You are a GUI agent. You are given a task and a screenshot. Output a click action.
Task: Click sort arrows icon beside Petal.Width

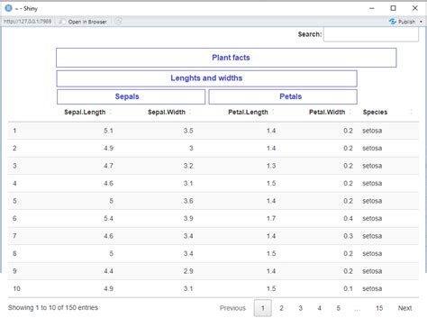pos(350,112)
